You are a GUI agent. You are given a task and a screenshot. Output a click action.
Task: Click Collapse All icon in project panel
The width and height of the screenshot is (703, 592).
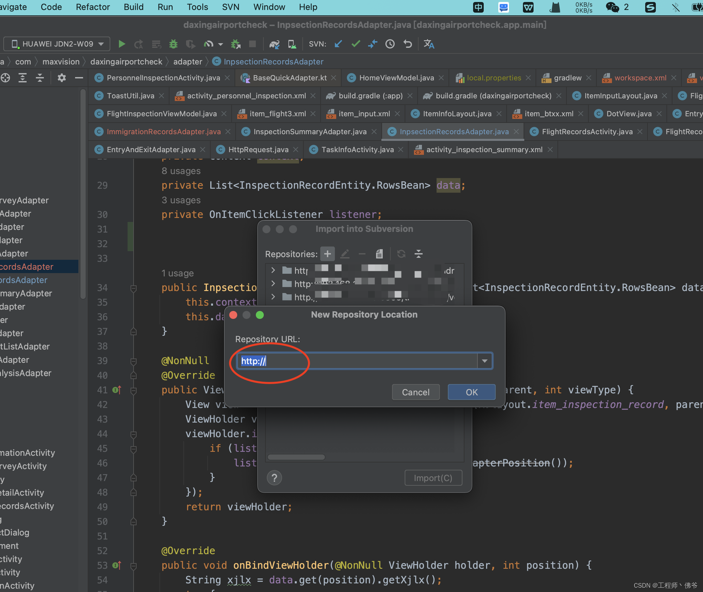point(40,78)
